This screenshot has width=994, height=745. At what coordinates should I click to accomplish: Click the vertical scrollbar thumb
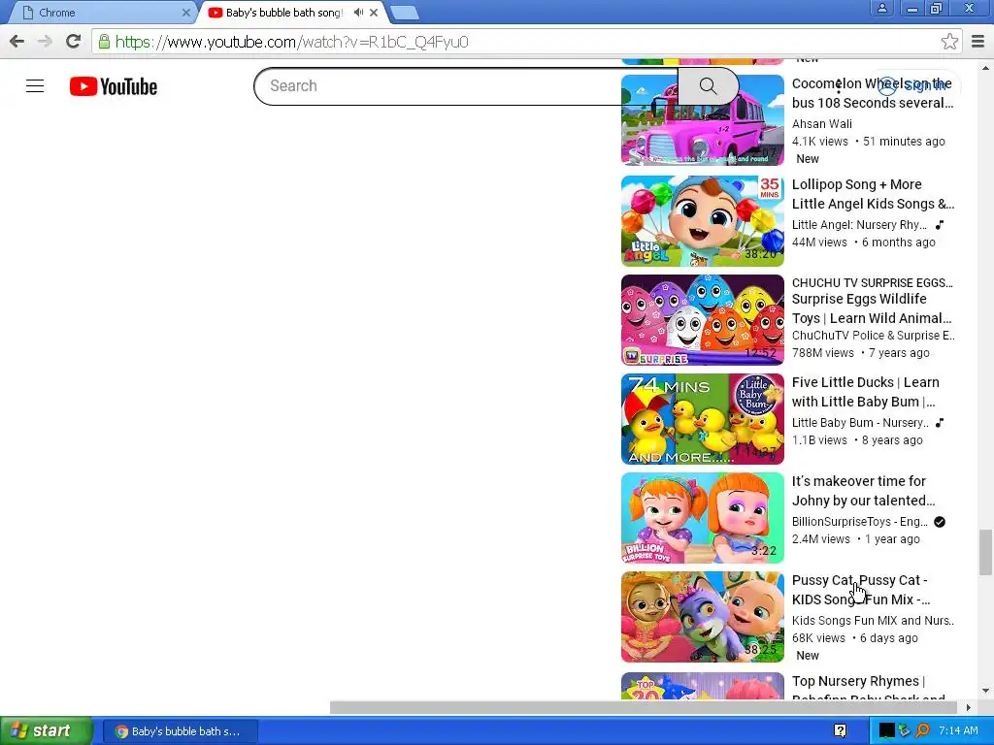tap(985, 552)
